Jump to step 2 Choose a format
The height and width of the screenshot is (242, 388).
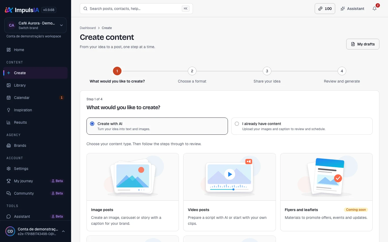(x=192, y=75)
